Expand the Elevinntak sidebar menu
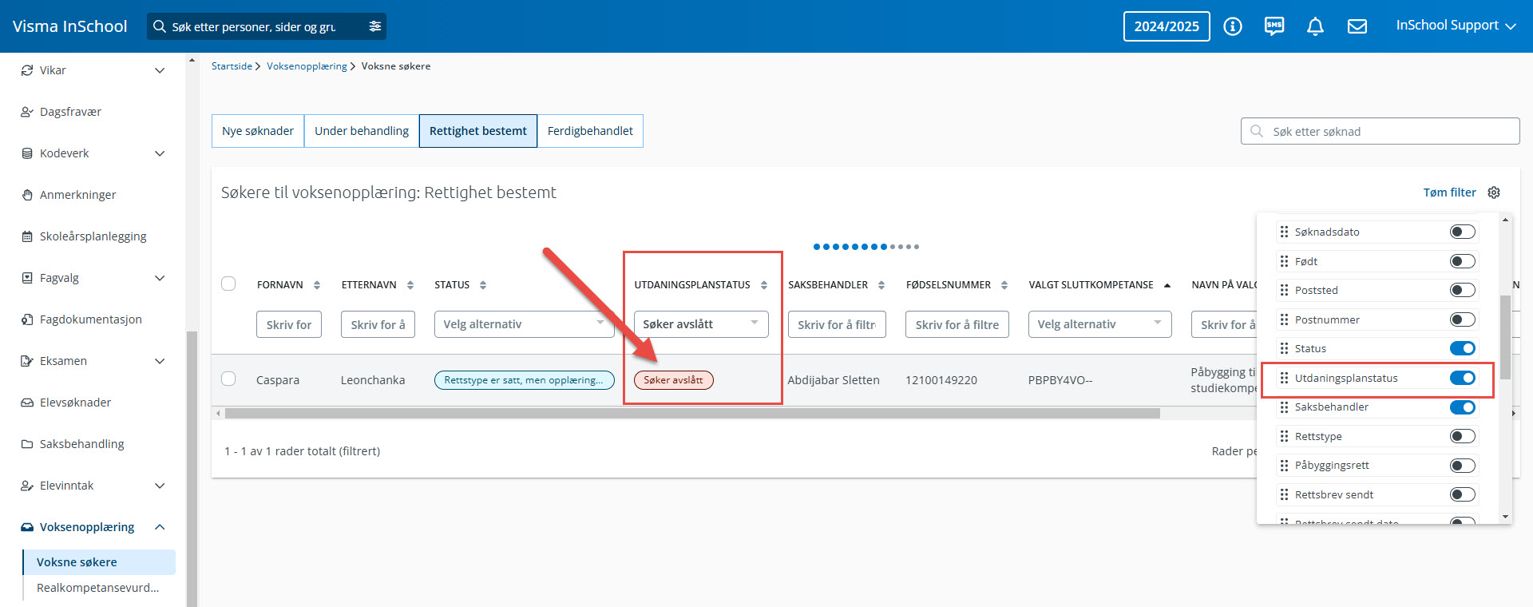The height and width of the screenshot is (607, 1533). point(160,486)
